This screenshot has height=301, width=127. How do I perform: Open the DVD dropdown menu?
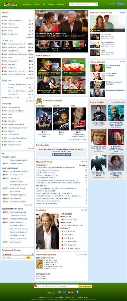pyautogui.click(x=36, y=4)
